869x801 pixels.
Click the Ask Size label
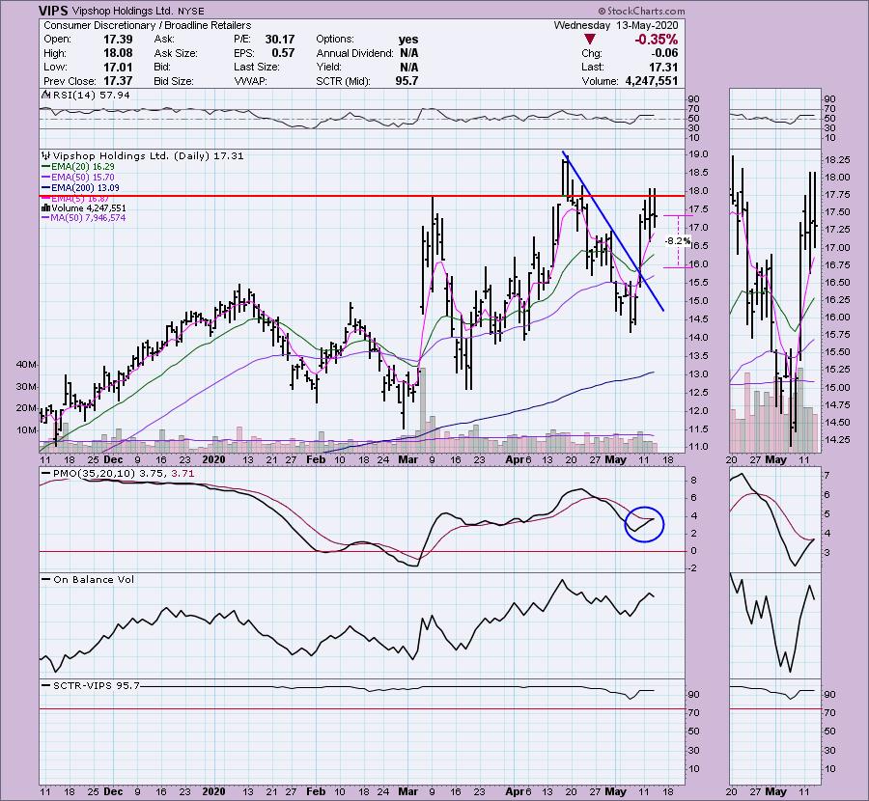pos(176,53)
